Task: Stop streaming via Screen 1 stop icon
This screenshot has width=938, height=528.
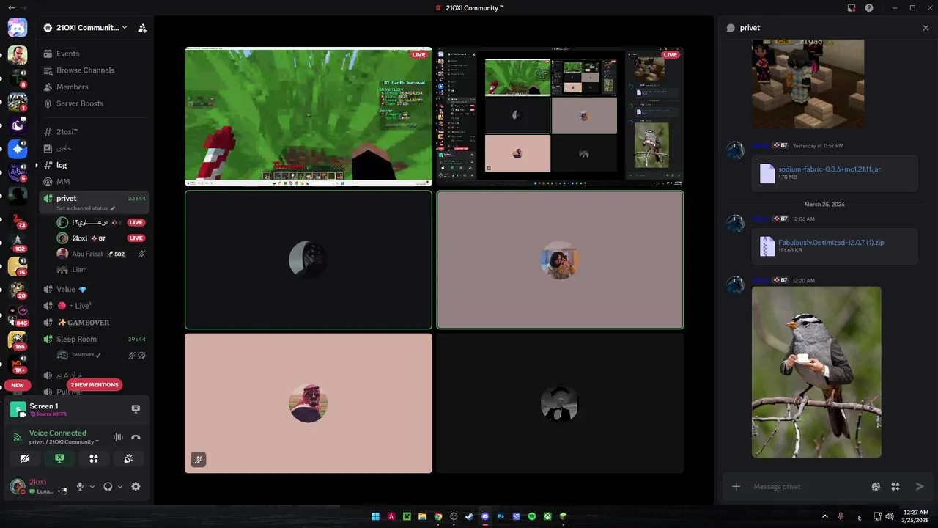Action: pyautogui.click(x=136, y=408)
